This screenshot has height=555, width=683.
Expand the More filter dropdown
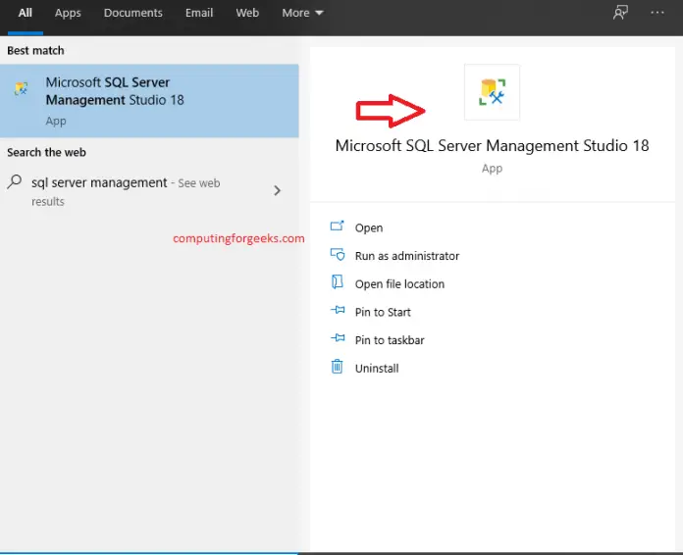click(302, 13)
